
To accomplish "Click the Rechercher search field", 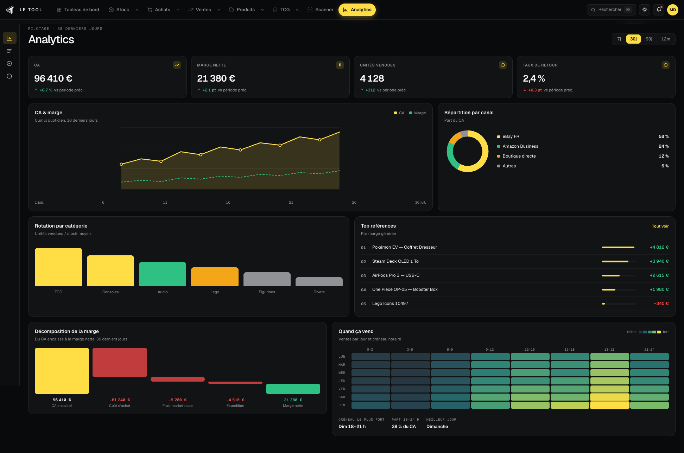I will [x=611, y=10].
